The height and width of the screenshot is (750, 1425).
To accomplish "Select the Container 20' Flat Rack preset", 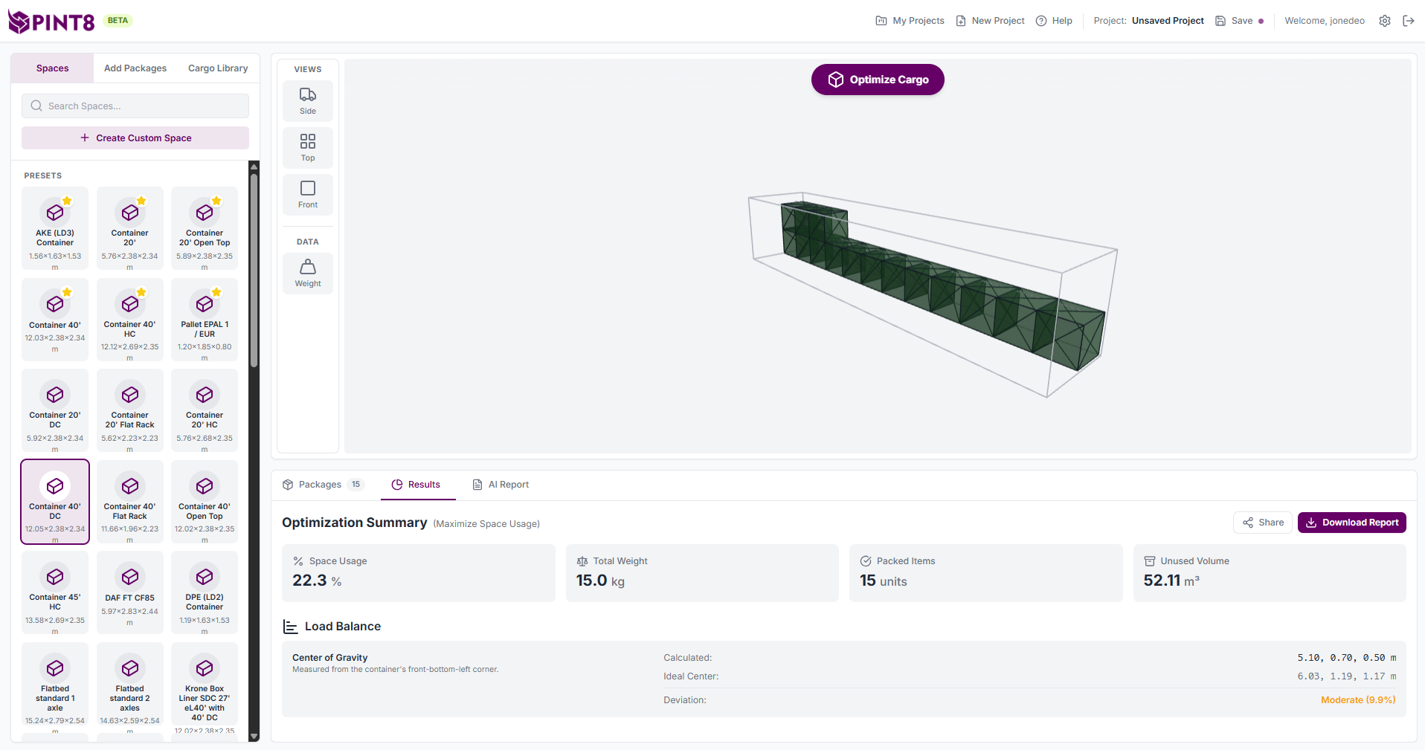I will [129, 411].
